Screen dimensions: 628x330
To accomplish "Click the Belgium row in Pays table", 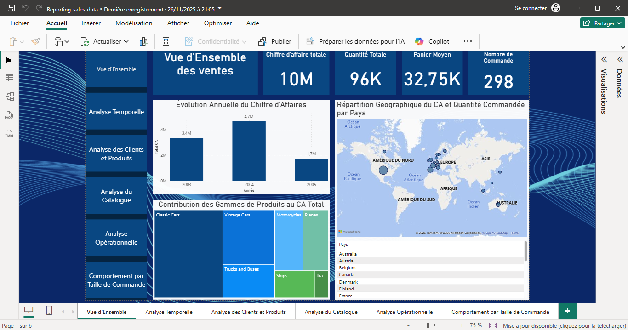I will pos(430,268).
